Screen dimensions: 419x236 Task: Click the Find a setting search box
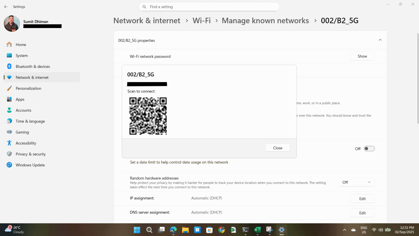(x=209, y=7)
